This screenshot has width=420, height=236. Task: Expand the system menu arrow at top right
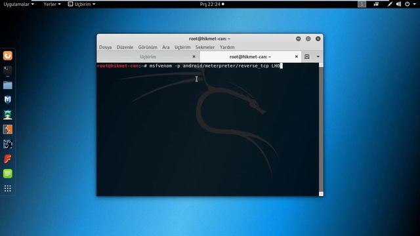(414, 4)
